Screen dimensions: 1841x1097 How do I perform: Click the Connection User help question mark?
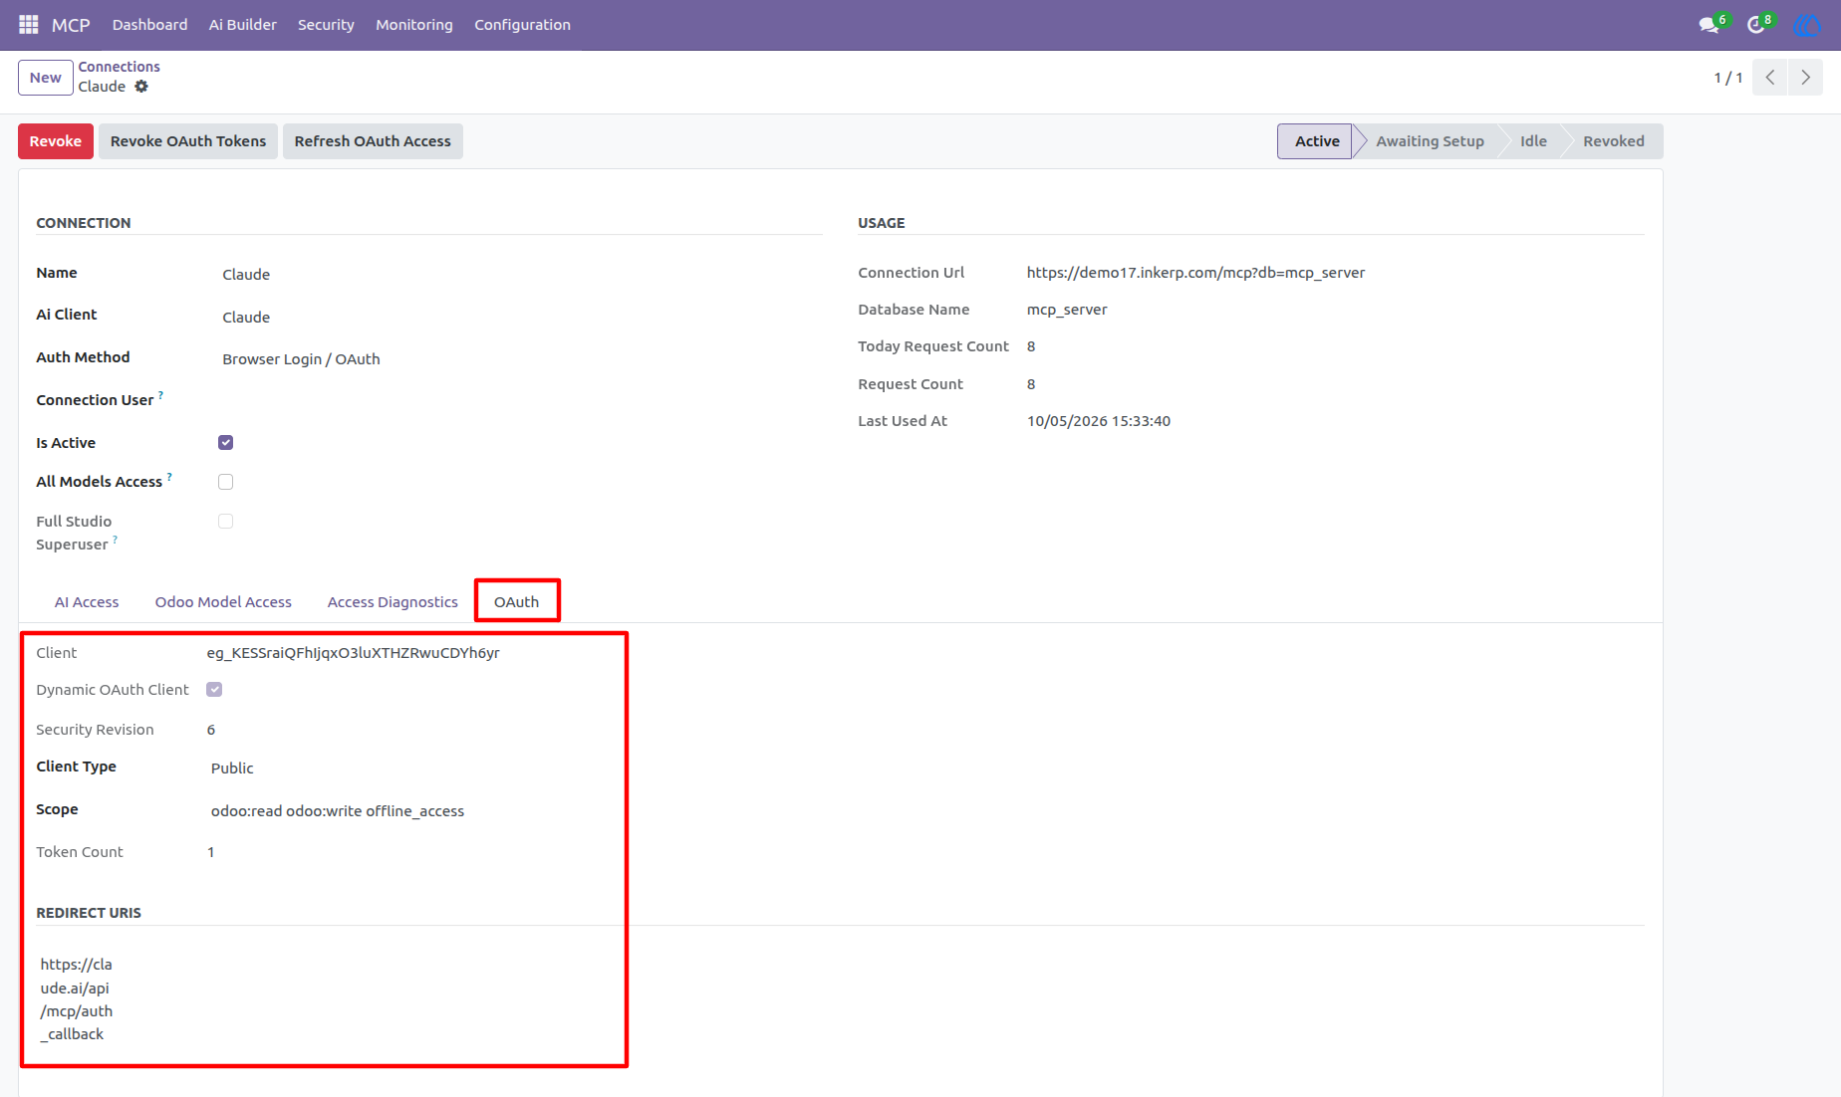pos(160,395)
